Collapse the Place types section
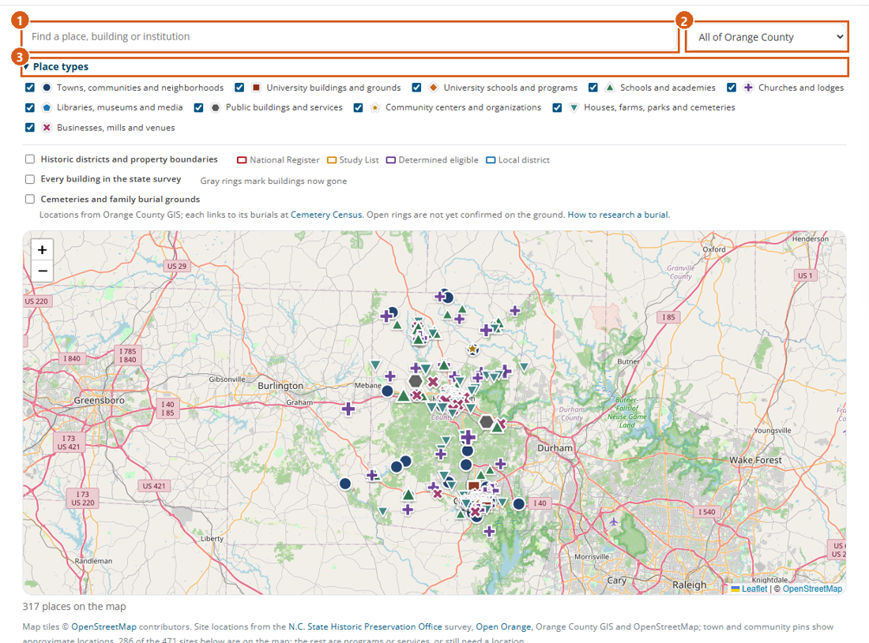The height and width of the screenshot is (643, 869). click(435, 67)
